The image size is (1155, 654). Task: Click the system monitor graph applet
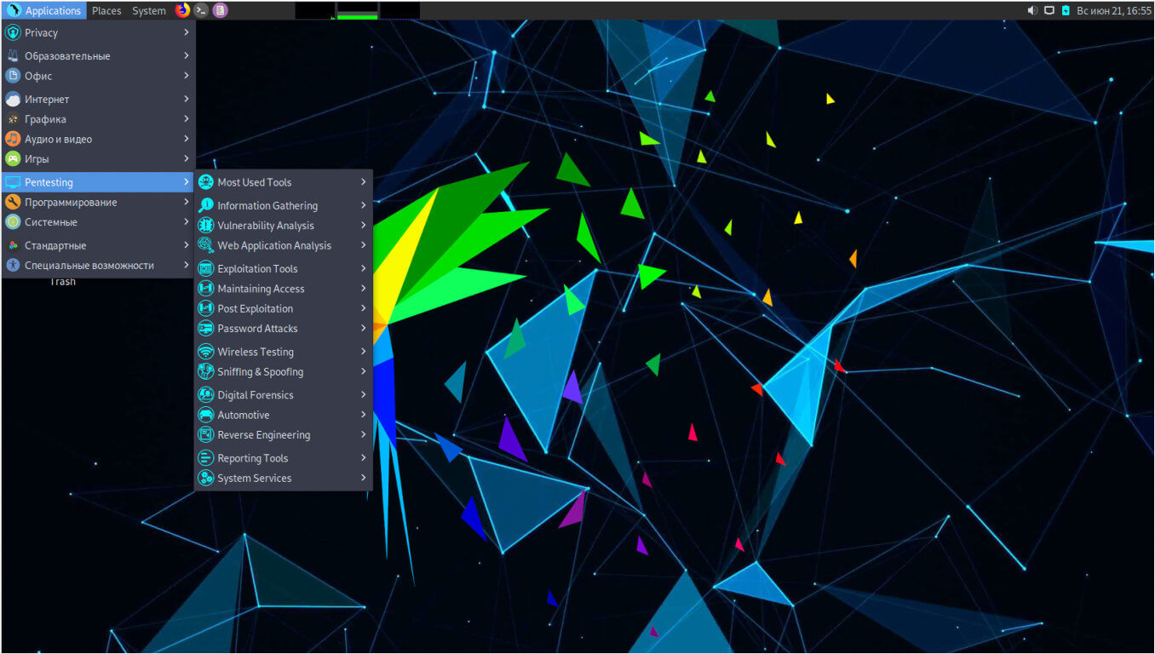pos(357,10)
